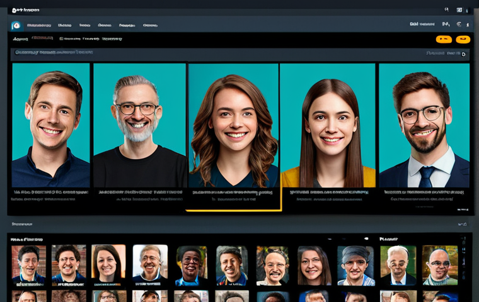Open caption text under the navy-shirt man's portrait

[x=50, y=192]
